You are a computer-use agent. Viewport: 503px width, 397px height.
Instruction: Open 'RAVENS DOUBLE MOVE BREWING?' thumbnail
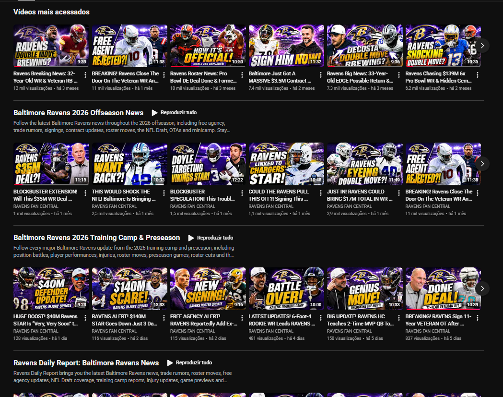pos(51,46)
